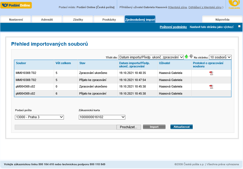The height and width of the screenshot is (169, 243).
Task: Select the Adresáti tab
Action: [x=47, y=19]
